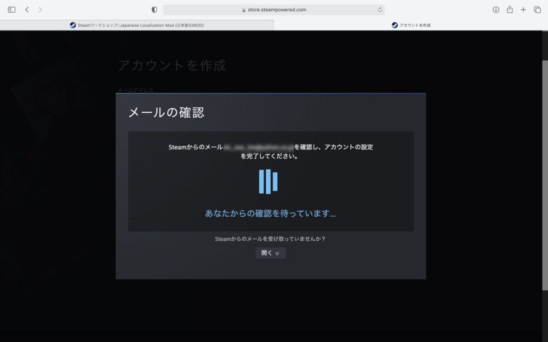
Task: Show downloads with the download icon
Action: [495, 10]
